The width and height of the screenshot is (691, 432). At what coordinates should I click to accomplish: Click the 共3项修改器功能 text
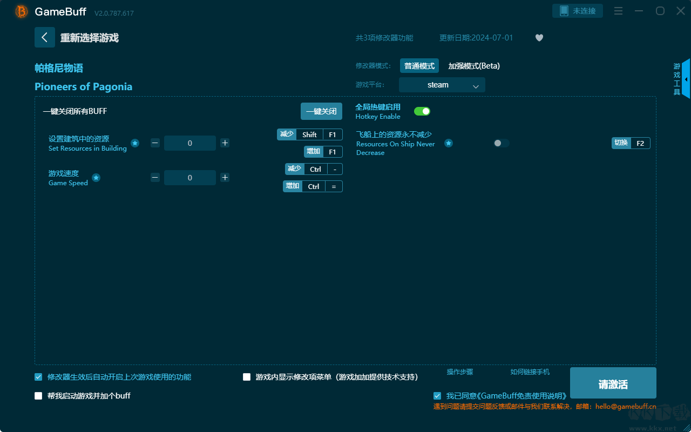(384, 38)
